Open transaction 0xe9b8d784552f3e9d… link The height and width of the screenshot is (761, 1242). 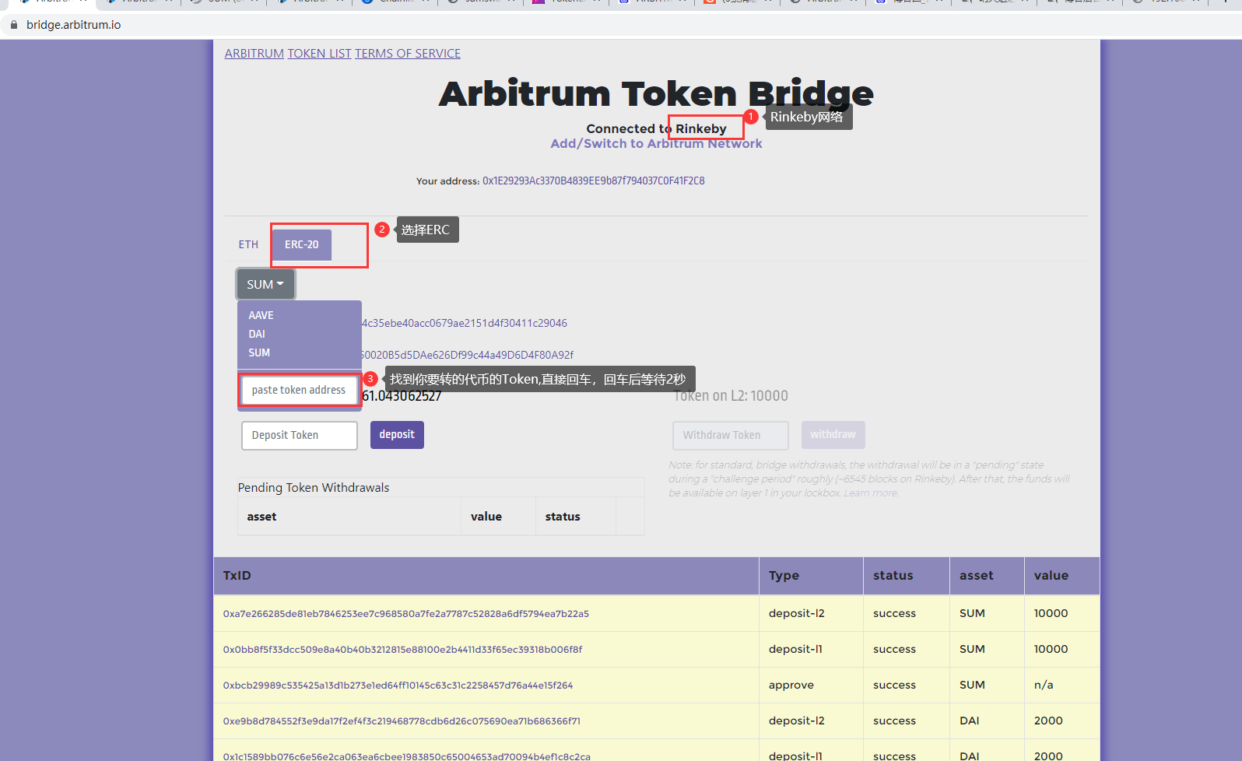(x=402, y=721)
